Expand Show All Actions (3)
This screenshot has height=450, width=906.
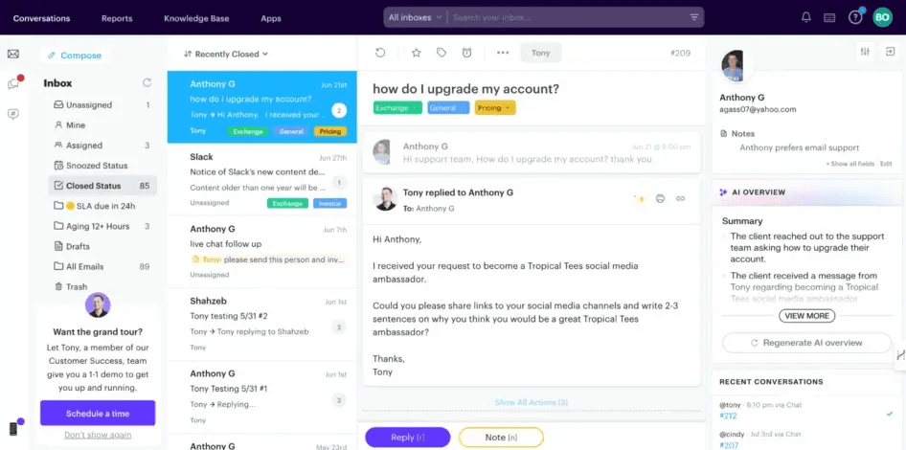coord(532,402)
